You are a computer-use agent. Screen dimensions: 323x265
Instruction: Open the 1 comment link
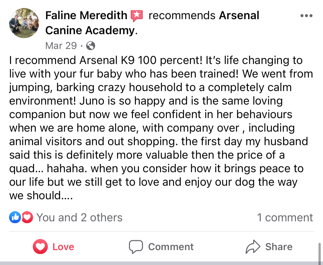tap(285, 217)
